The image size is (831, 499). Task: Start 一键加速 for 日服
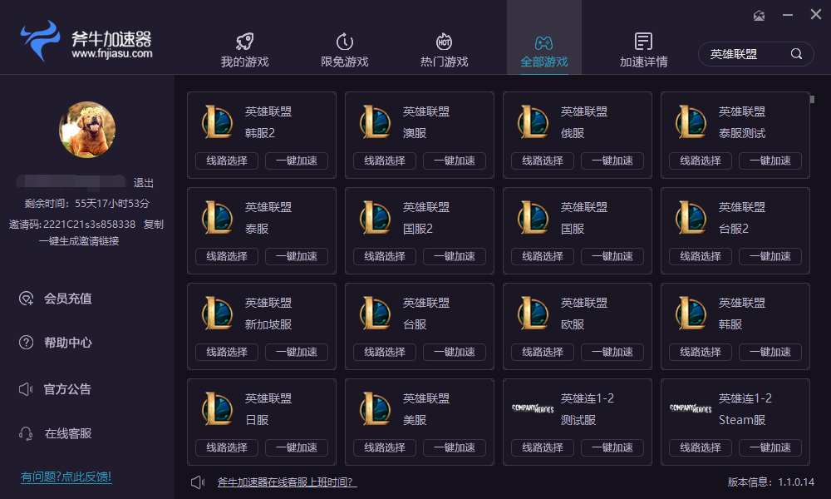pyautogui.click(x=297, y=447)
